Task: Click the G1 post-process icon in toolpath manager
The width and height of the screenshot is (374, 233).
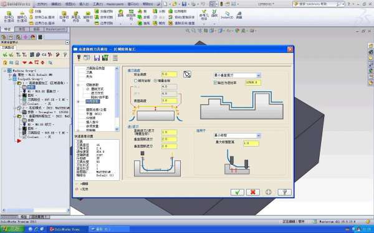Action: point(44,55)
